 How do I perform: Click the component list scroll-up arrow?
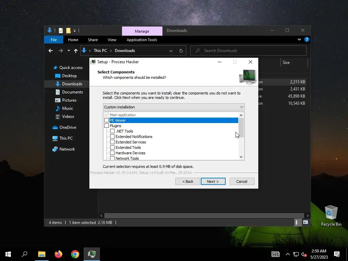tap(241, 115)
